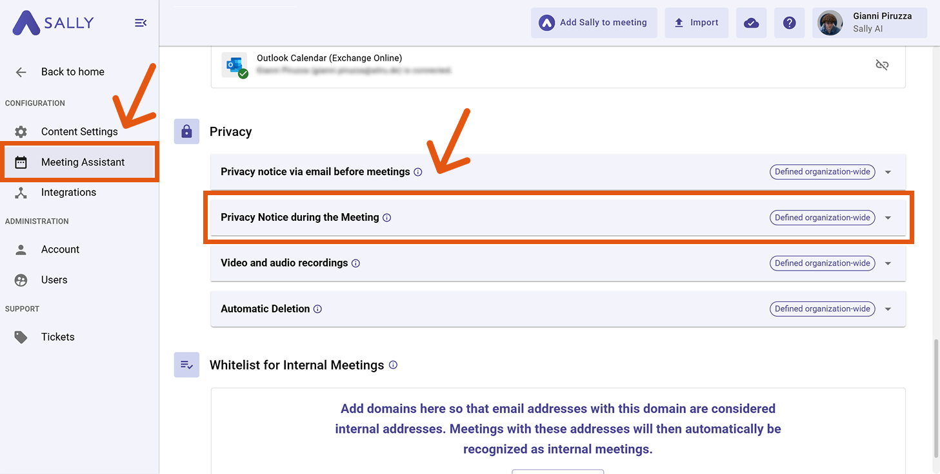Open the Privacy notice via email before meetings panel
Image resolution: width=940 pixels, height=474 pixels.
coord(888,171)
